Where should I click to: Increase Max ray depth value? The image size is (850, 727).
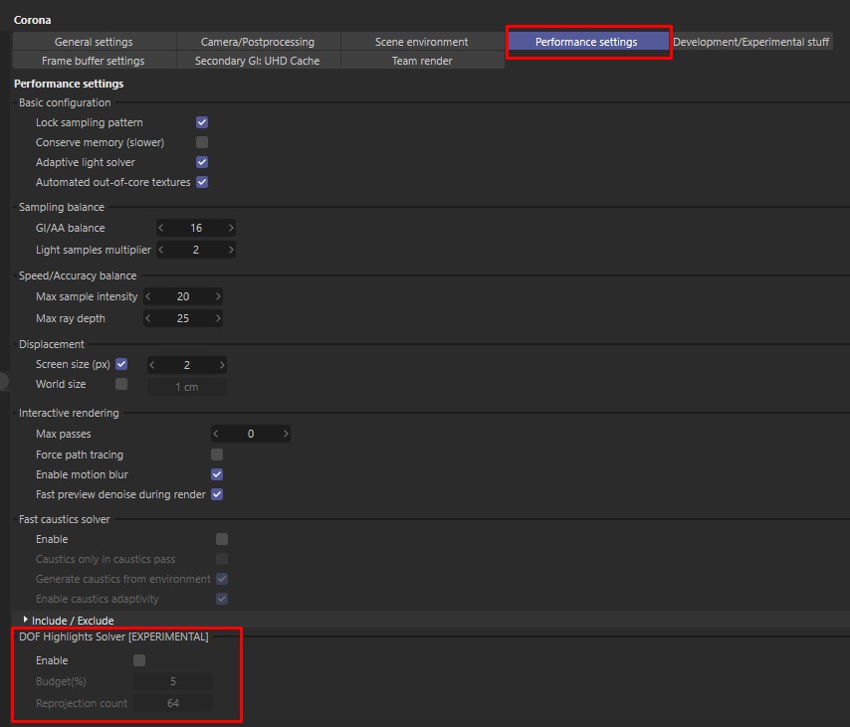click(x=218, y=318)
